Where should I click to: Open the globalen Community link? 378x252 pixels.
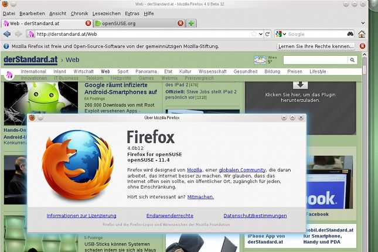(242, 170)
